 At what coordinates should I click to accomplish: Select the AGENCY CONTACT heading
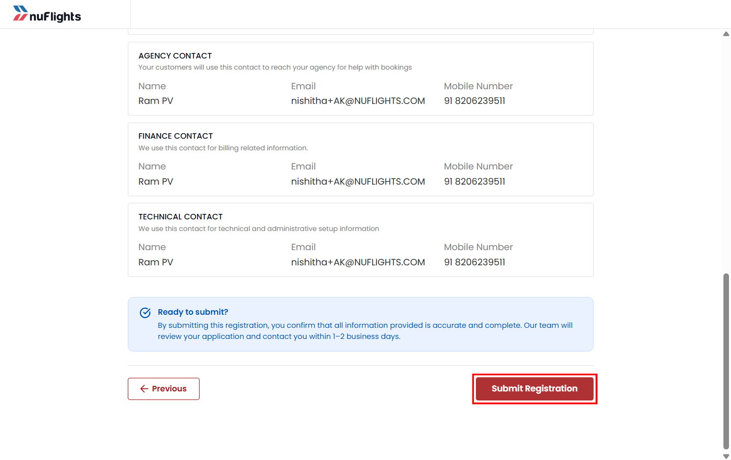click(x=175, y=56)
